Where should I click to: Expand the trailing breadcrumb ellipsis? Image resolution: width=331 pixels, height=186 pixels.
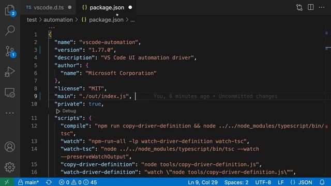(x=132, y=20)
